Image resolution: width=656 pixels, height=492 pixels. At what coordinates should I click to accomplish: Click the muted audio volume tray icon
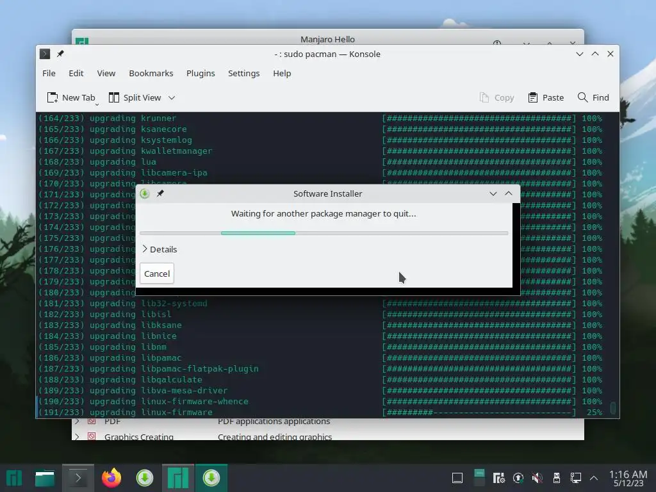coord(537,478)
